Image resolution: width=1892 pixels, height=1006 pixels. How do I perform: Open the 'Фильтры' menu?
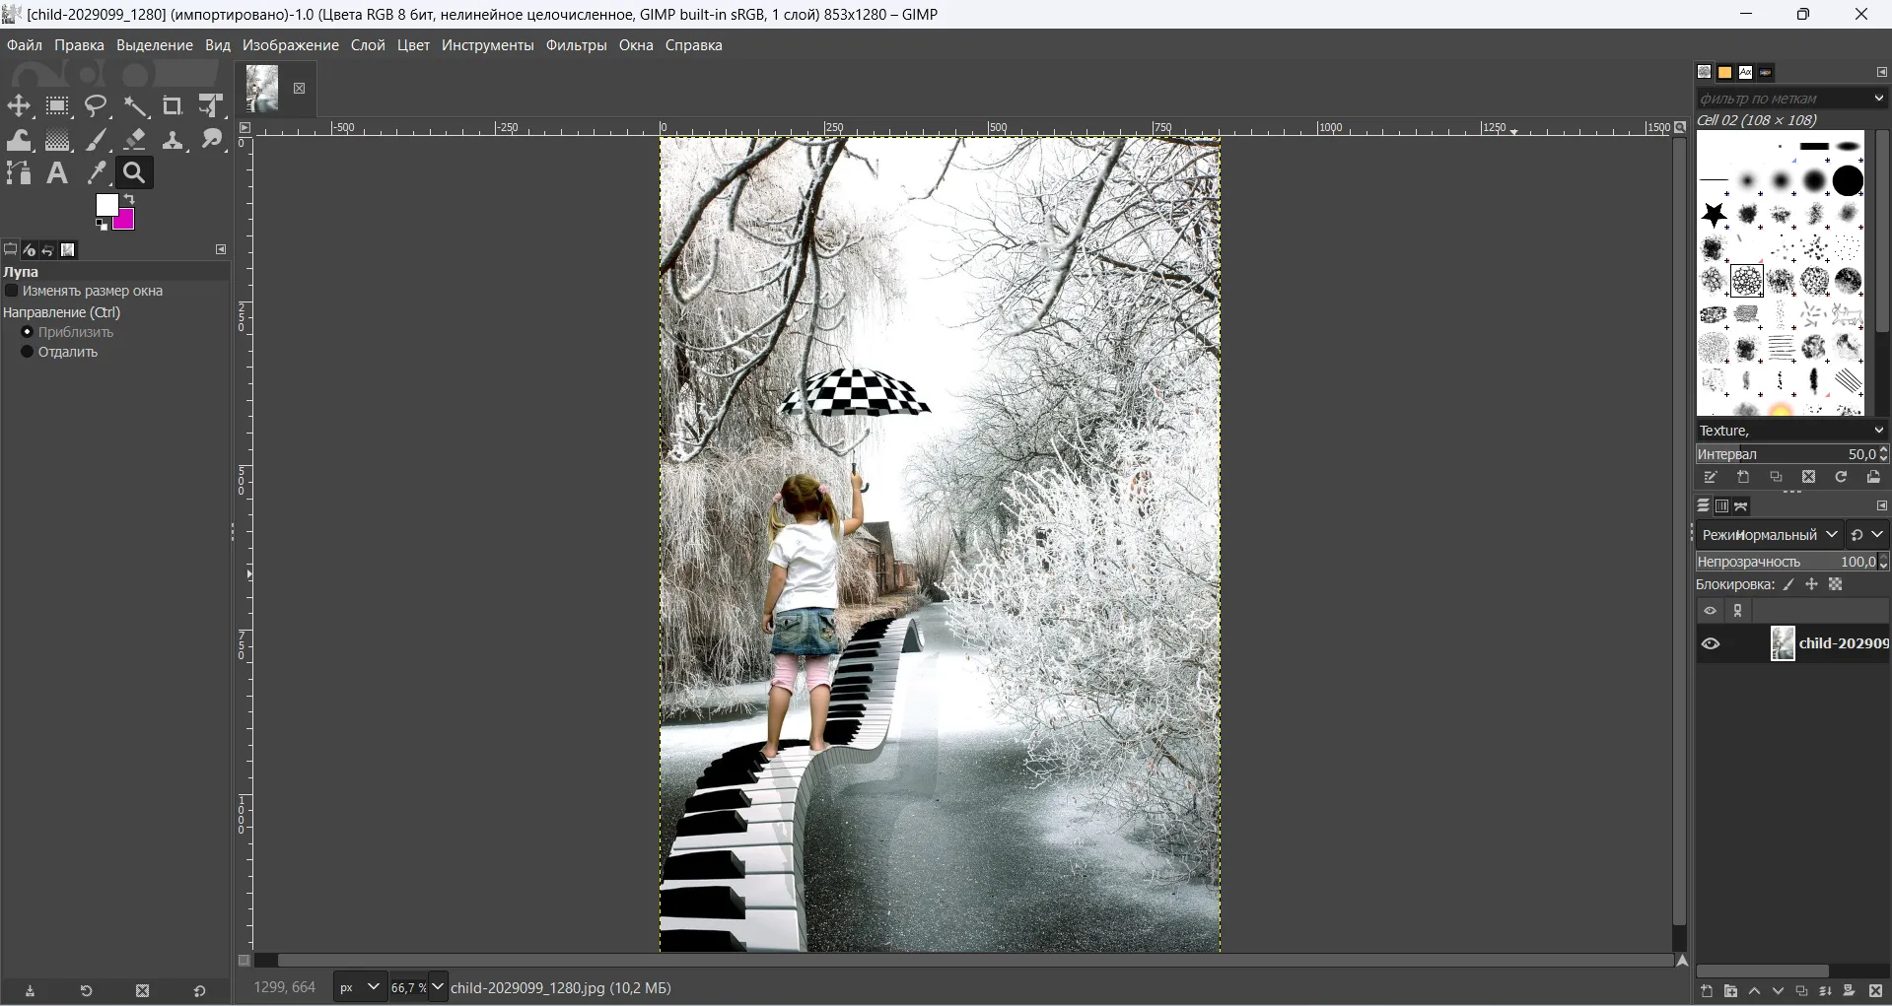[x=576, y=45]
